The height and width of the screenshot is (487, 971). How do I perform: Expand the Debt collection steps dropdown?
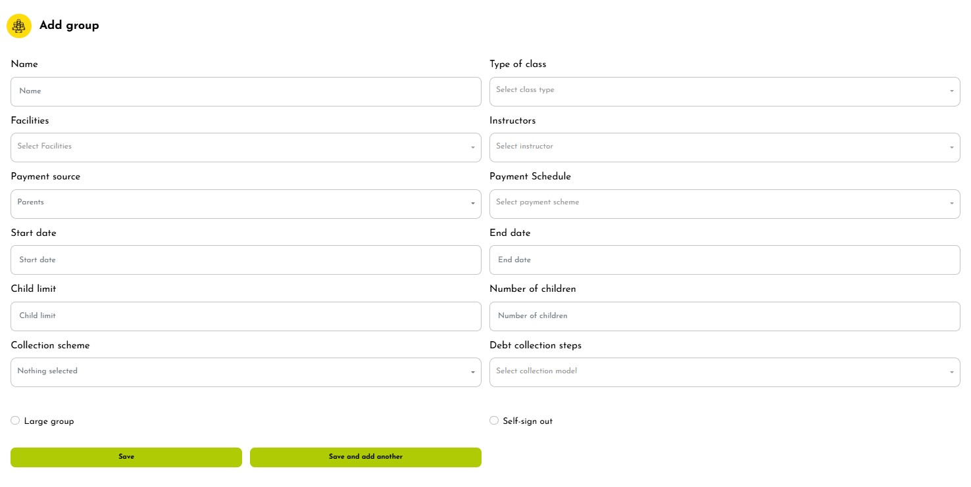[724, 372]
